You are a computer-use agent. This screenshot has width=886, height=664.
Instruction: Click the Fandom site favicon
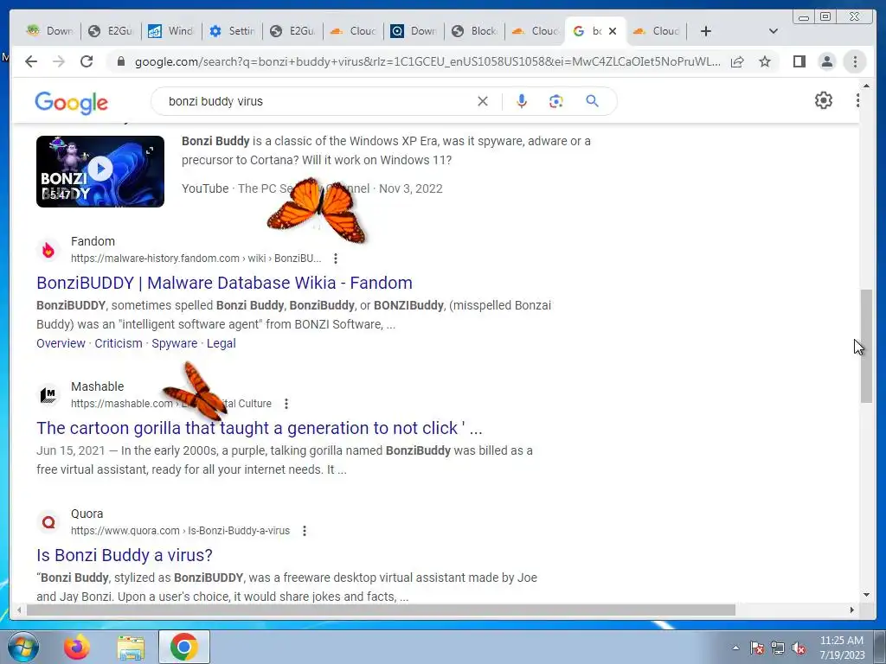pyautogui.click(x=48, y=250)
